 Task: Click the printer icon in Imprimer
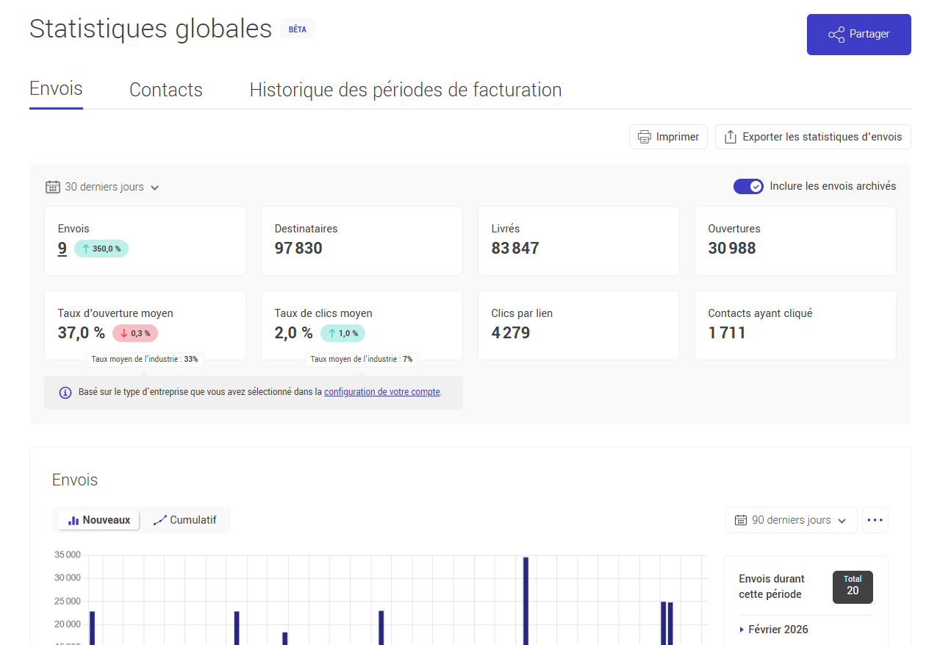pos(645,137)
